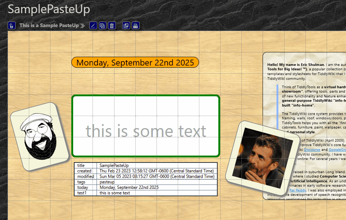Viewport: 346px width, 220px height.
Task: Click the clone tiddler icon
Action: pyautogui.click(x=103, y=26)
